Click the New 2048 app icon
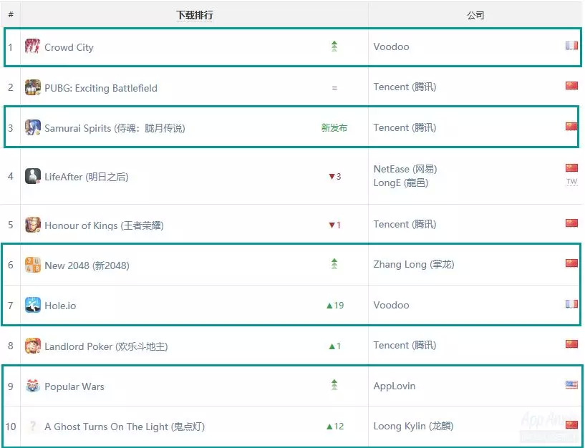Image resolution: width=585 pixels, height=448 pixels. tap(33, 265)
